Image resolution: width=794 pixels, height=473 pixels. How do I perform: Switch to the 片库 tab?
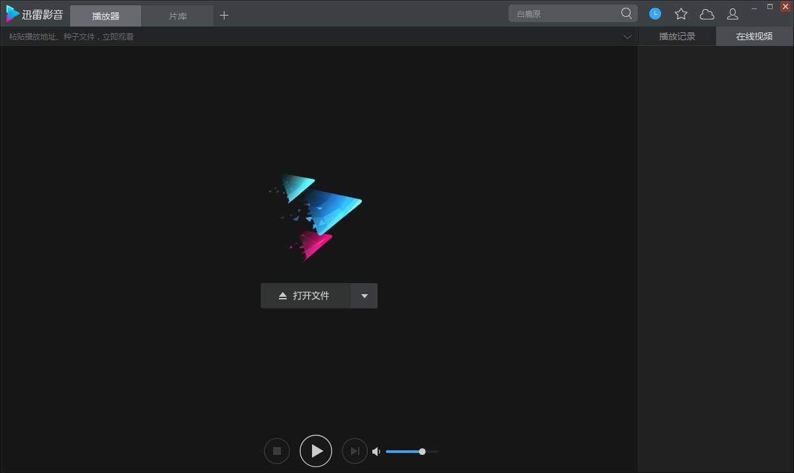click(178, 16)
